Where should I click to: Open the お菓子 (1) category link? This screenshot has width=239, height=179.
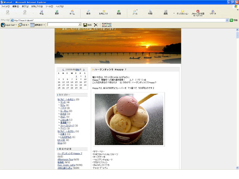(63, 134)
